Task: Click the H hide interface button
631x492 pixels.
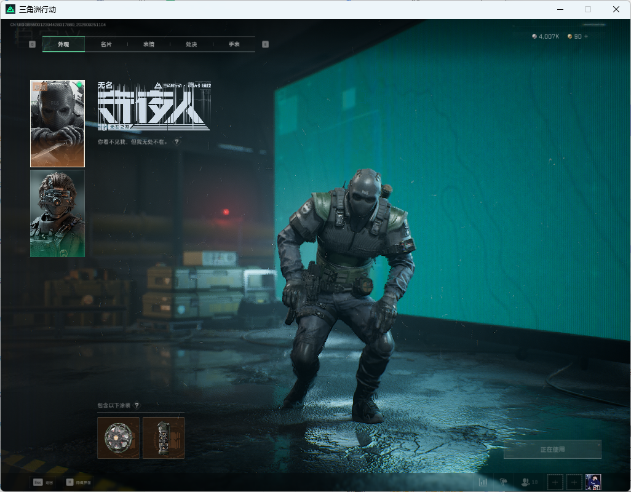Action: tap(79, 482)
